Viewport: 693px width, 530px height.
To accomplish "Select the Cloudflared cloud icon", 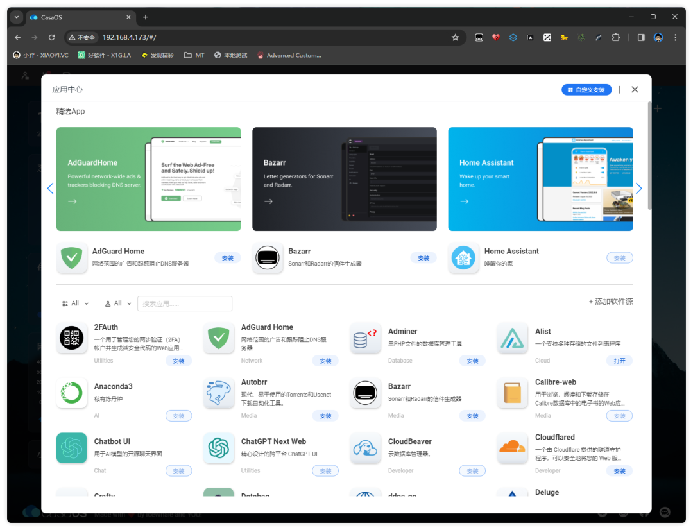I will (512, 448).
